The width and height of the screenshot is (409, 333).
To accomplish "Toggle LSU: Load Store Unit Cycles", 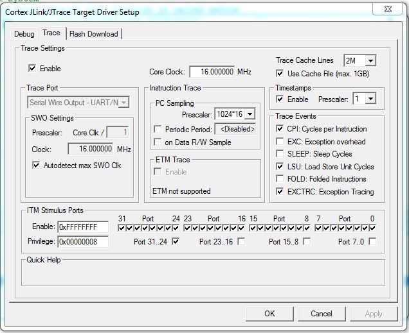I will [280, 167].
